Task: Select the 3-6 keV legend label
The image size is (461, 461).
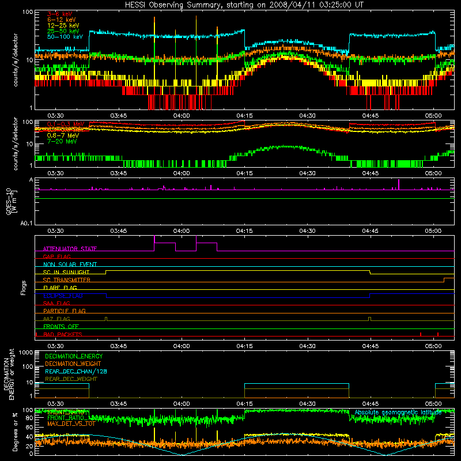Action: pos(59,14)
